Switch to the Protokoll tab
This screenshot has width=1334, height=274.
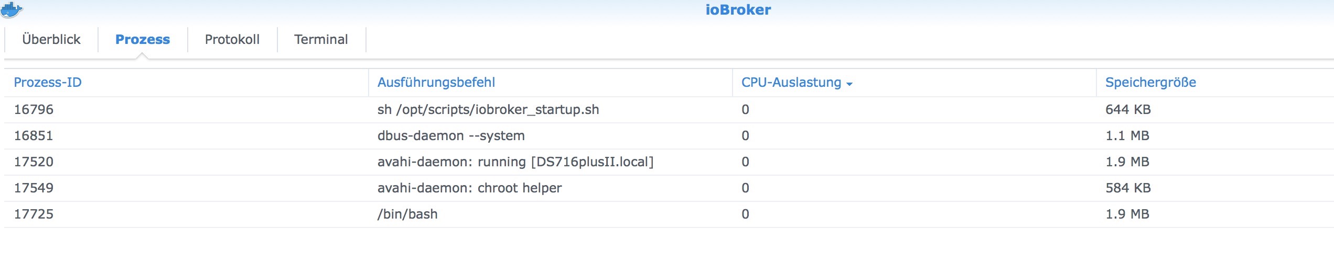tap(232, 40)
